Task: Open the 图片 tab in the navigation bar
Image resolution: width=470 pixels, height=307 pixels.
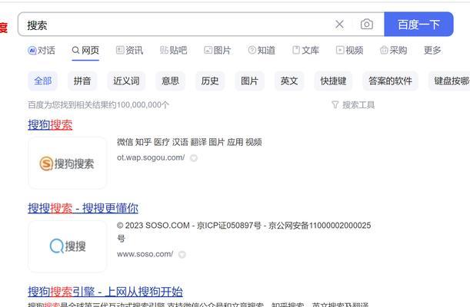Action: (x=218, y=50)
